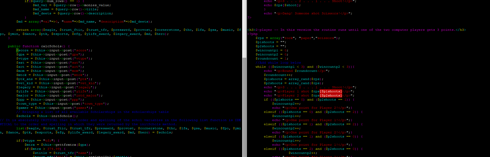This screenshot has width=490, height=157.
Task: Click the $town_type = post('town_type') line
Action: (x=62, y=104)
